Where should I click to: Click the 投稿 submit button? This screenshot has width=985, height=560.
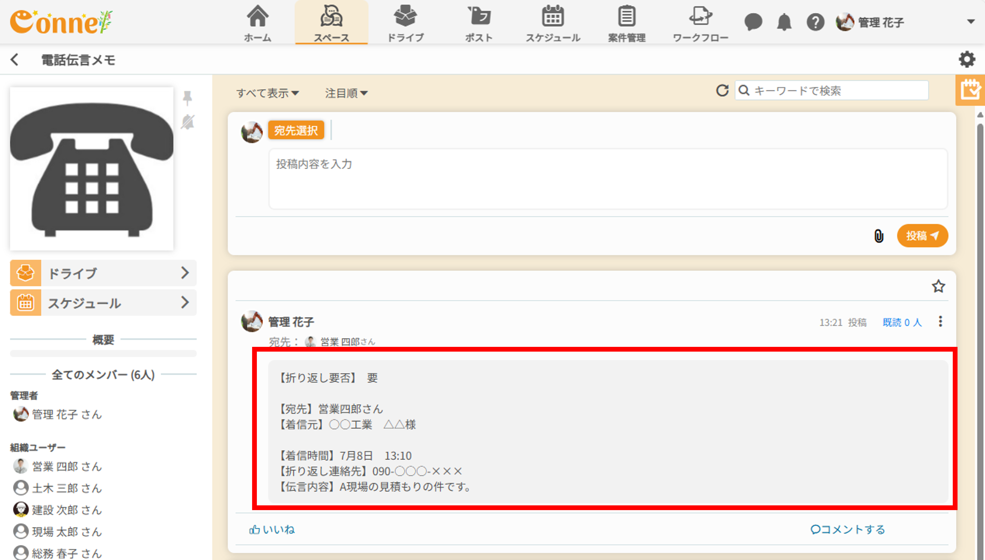pyautogui.click(x=922, y=236)
